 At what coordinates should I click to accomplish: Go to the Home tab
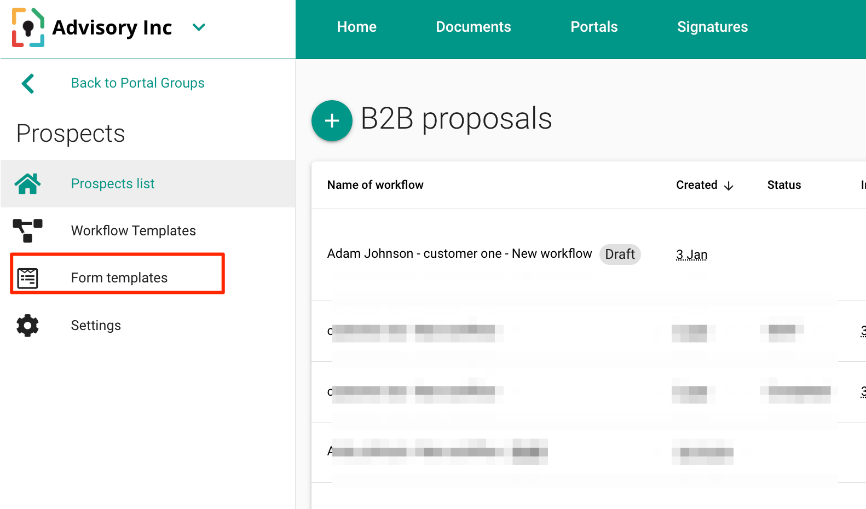[356, 27]
